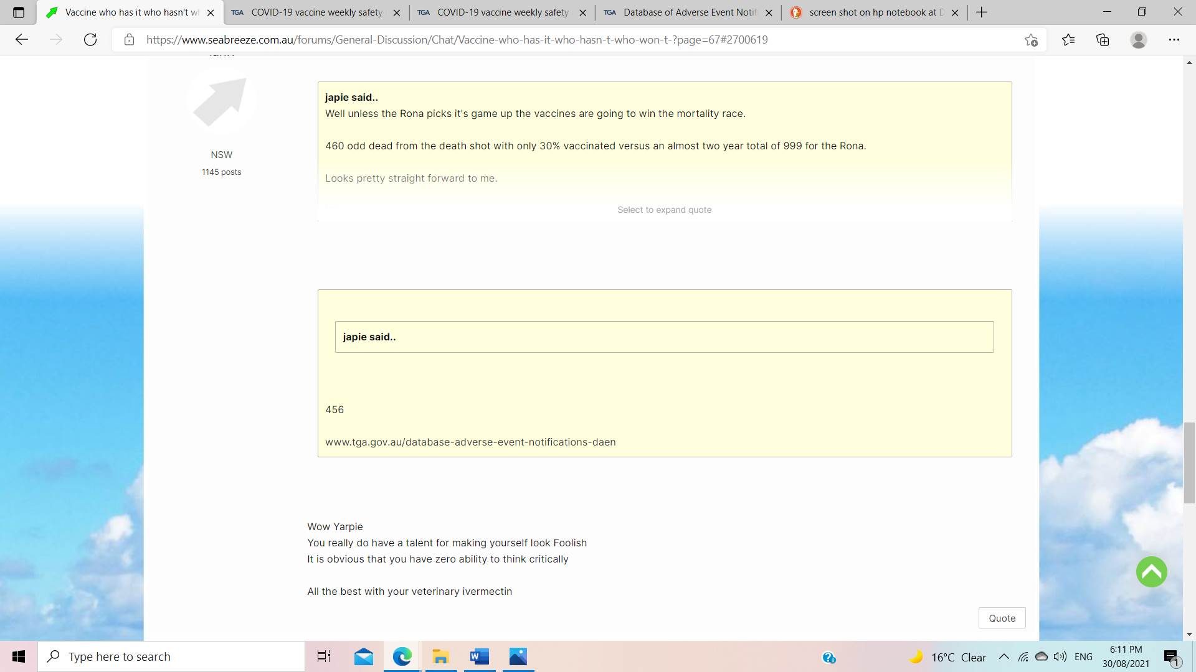Open the tab actions menu icon

click(x=19, y=12)
